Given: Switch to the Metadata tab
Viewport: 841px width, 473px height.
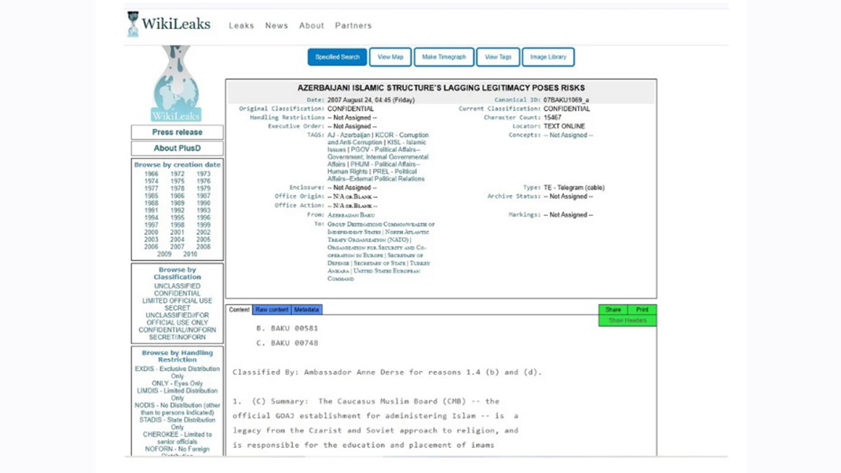Looking at the screenshot, I should click(x=307, y=310).
